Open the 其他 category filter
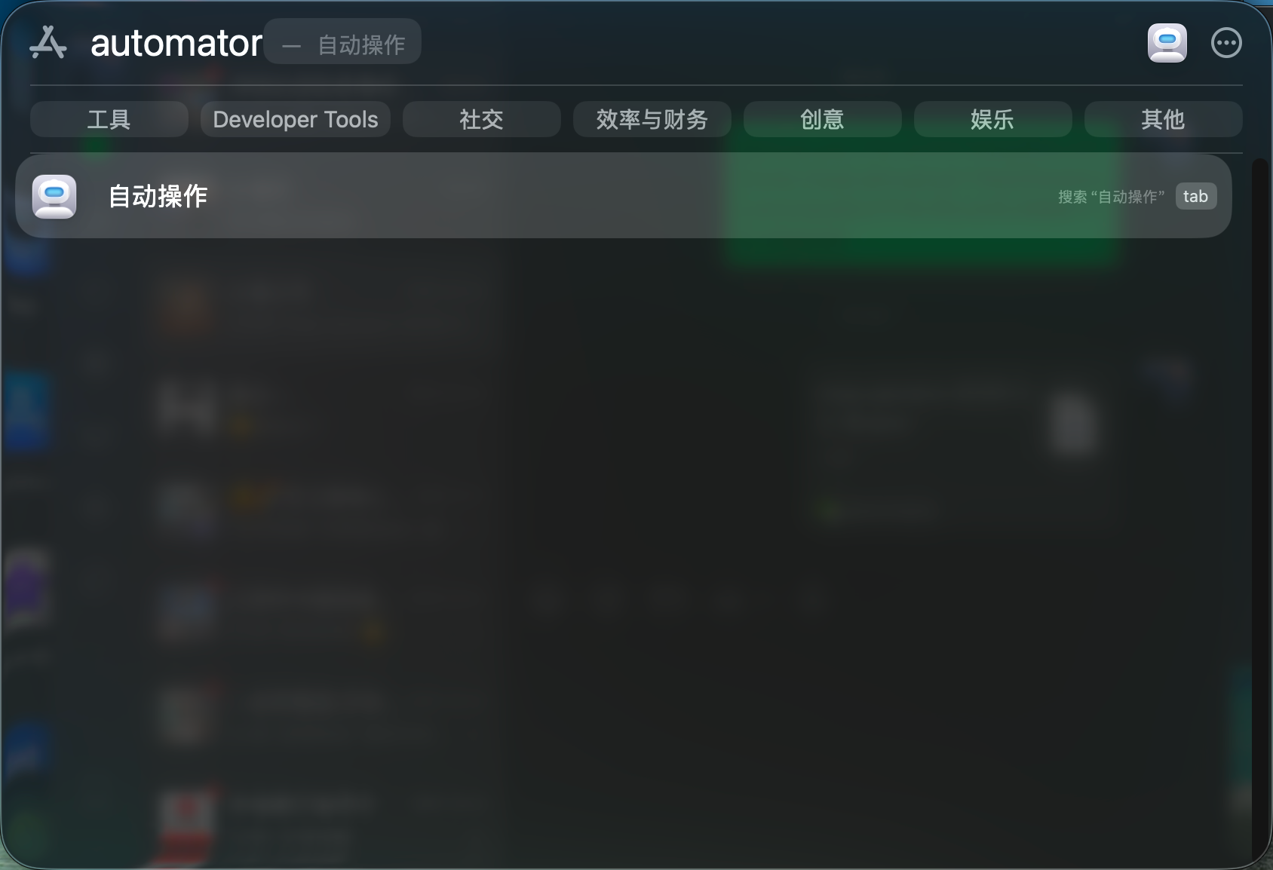 1164,119
